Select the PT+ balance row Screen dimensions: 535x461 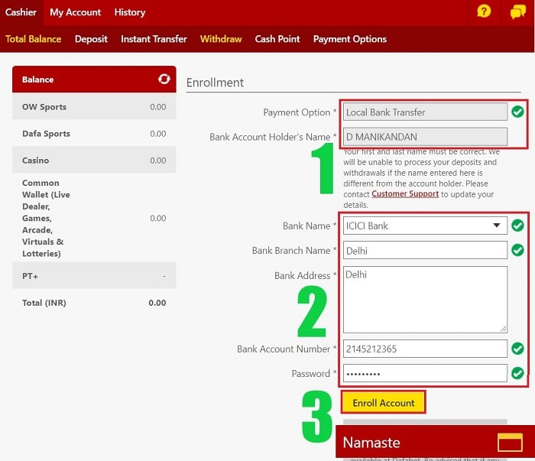tap(94, 275)
